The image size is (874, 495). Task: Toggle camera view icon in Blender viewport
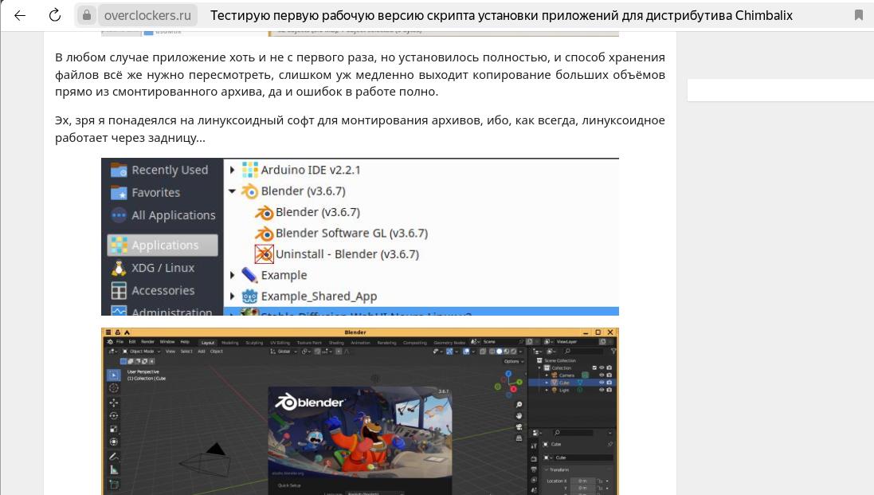click(x=519, y=427)
